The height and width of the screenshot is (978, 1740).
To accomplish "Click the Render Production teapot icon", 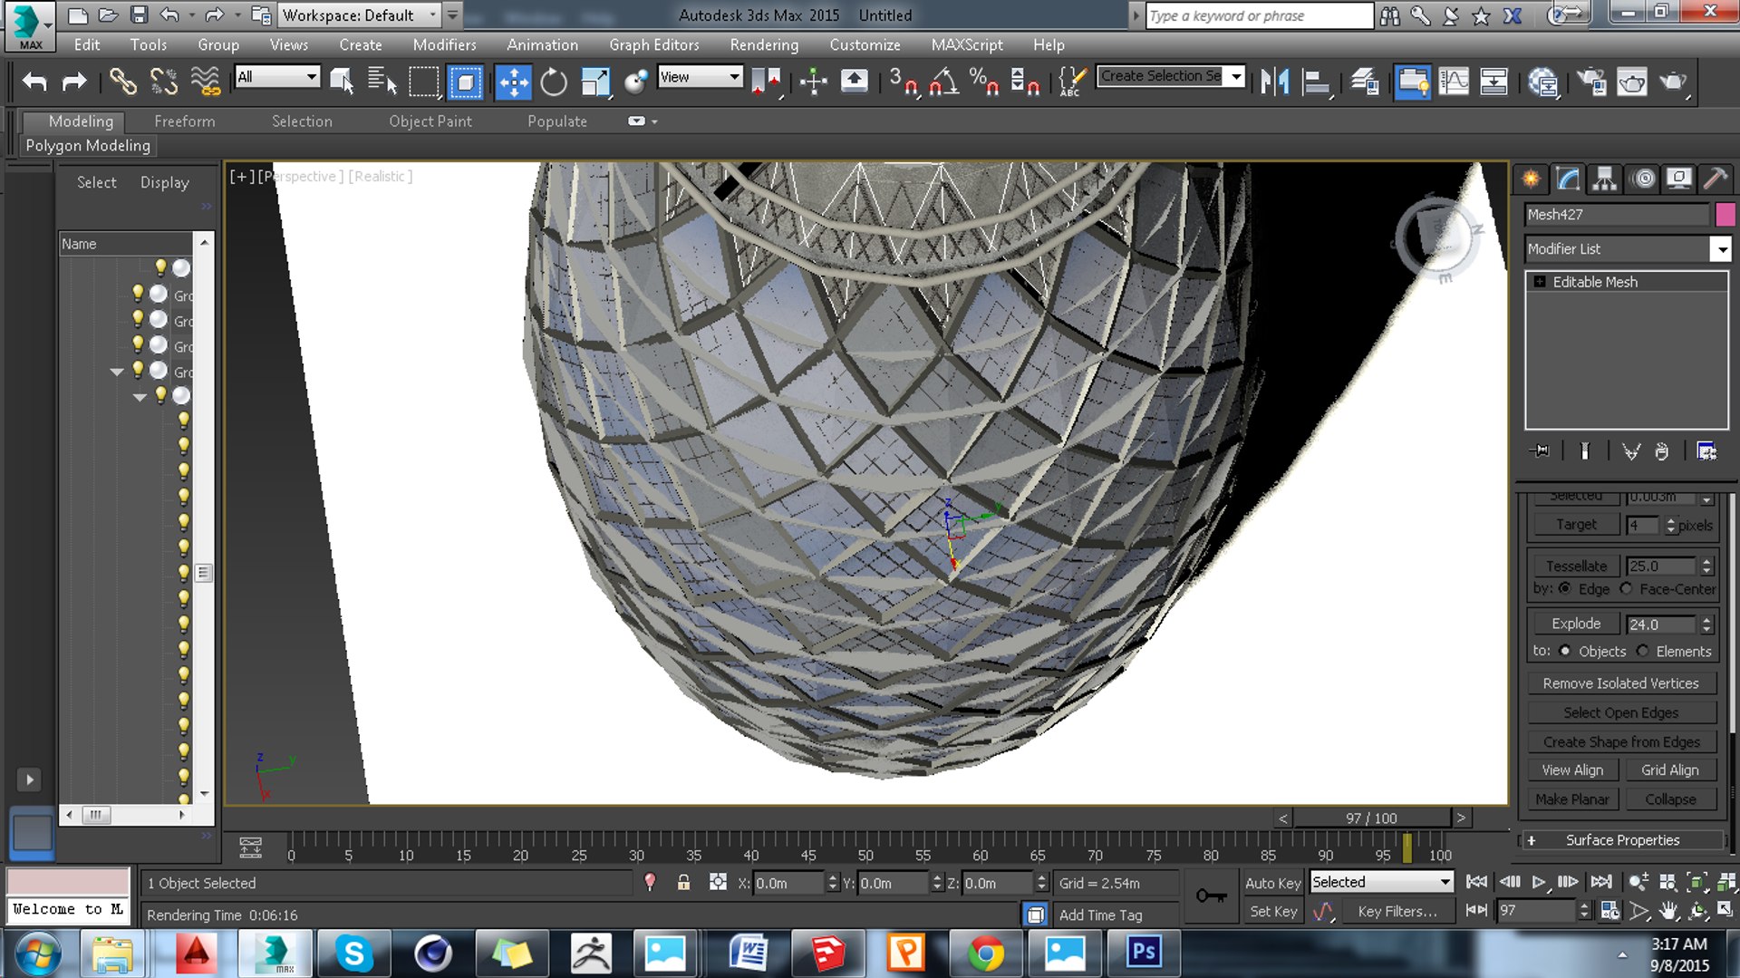I will pos(1673,82).
